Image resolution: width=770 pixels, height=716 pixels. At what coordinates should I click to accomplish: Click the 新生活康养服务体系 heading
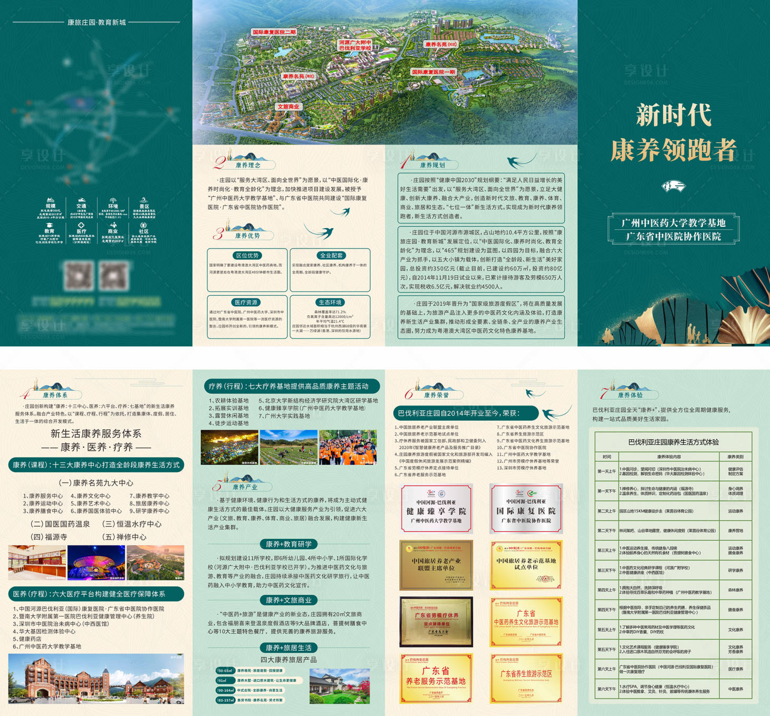point(96,433)
